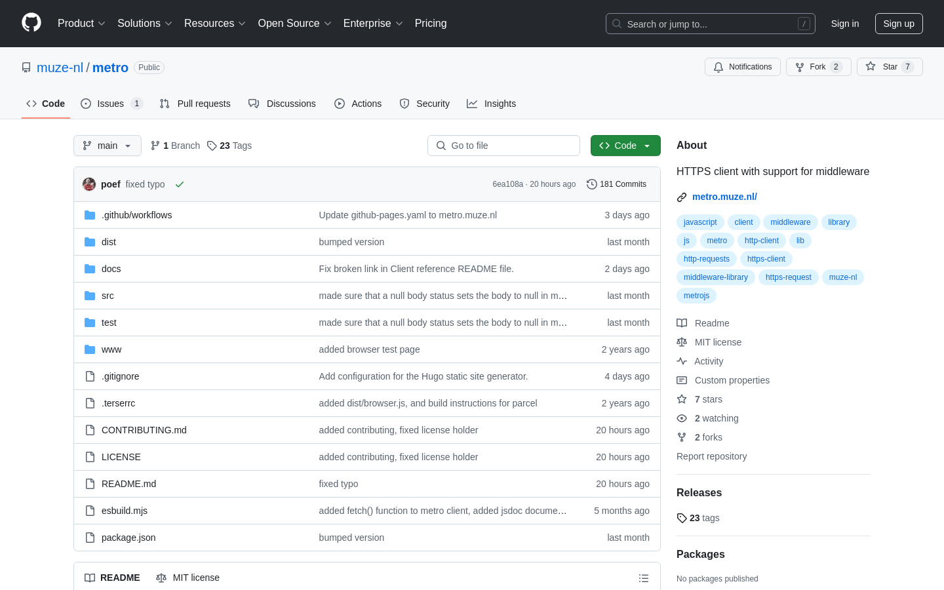Open the green Code dropdown button

(x=625, y=146)
